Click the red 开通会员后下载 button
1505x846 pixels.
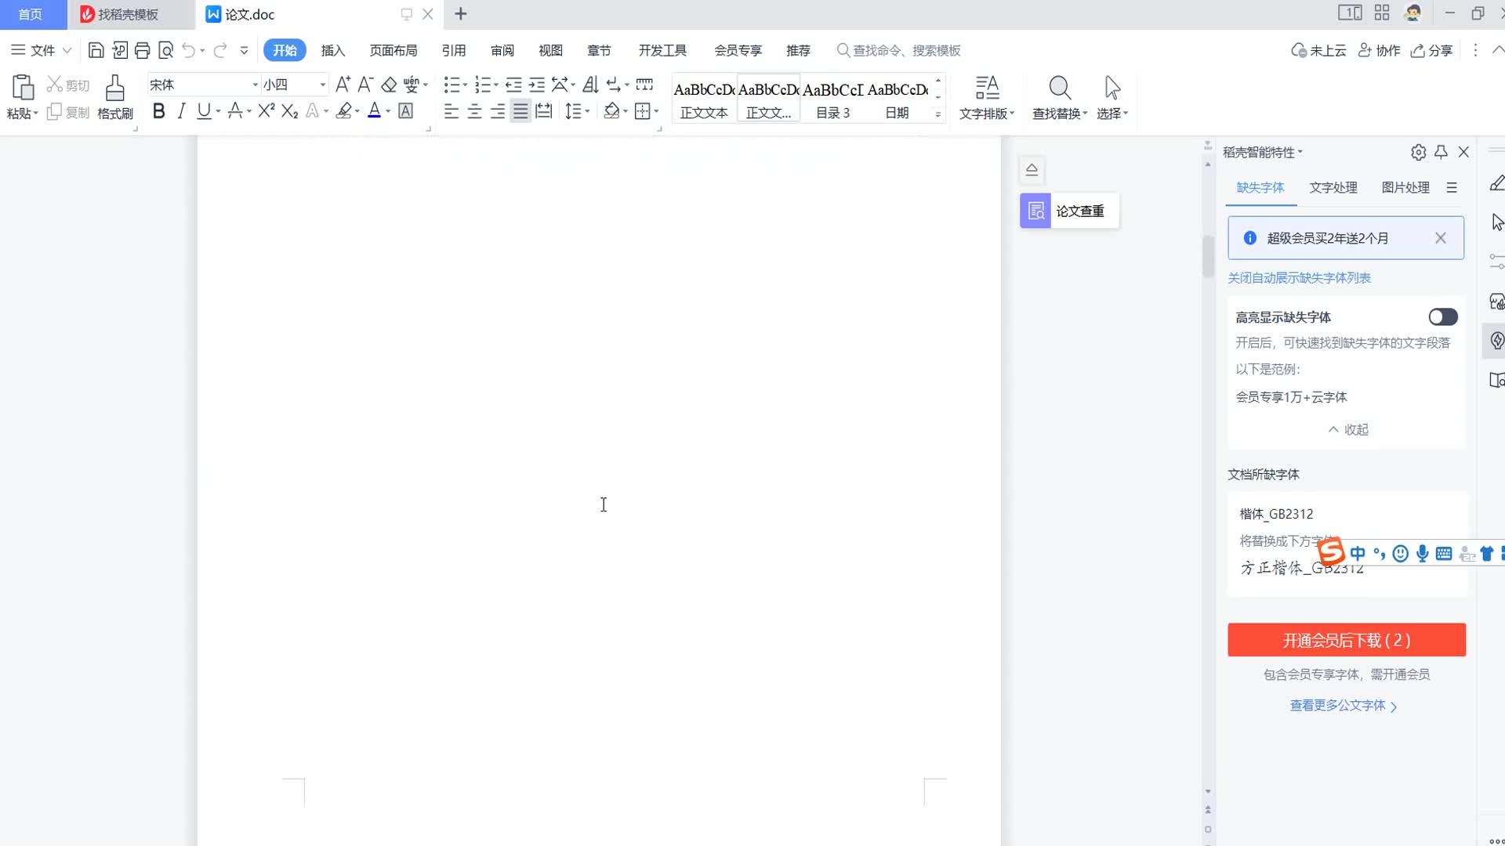click(1346, 641)
